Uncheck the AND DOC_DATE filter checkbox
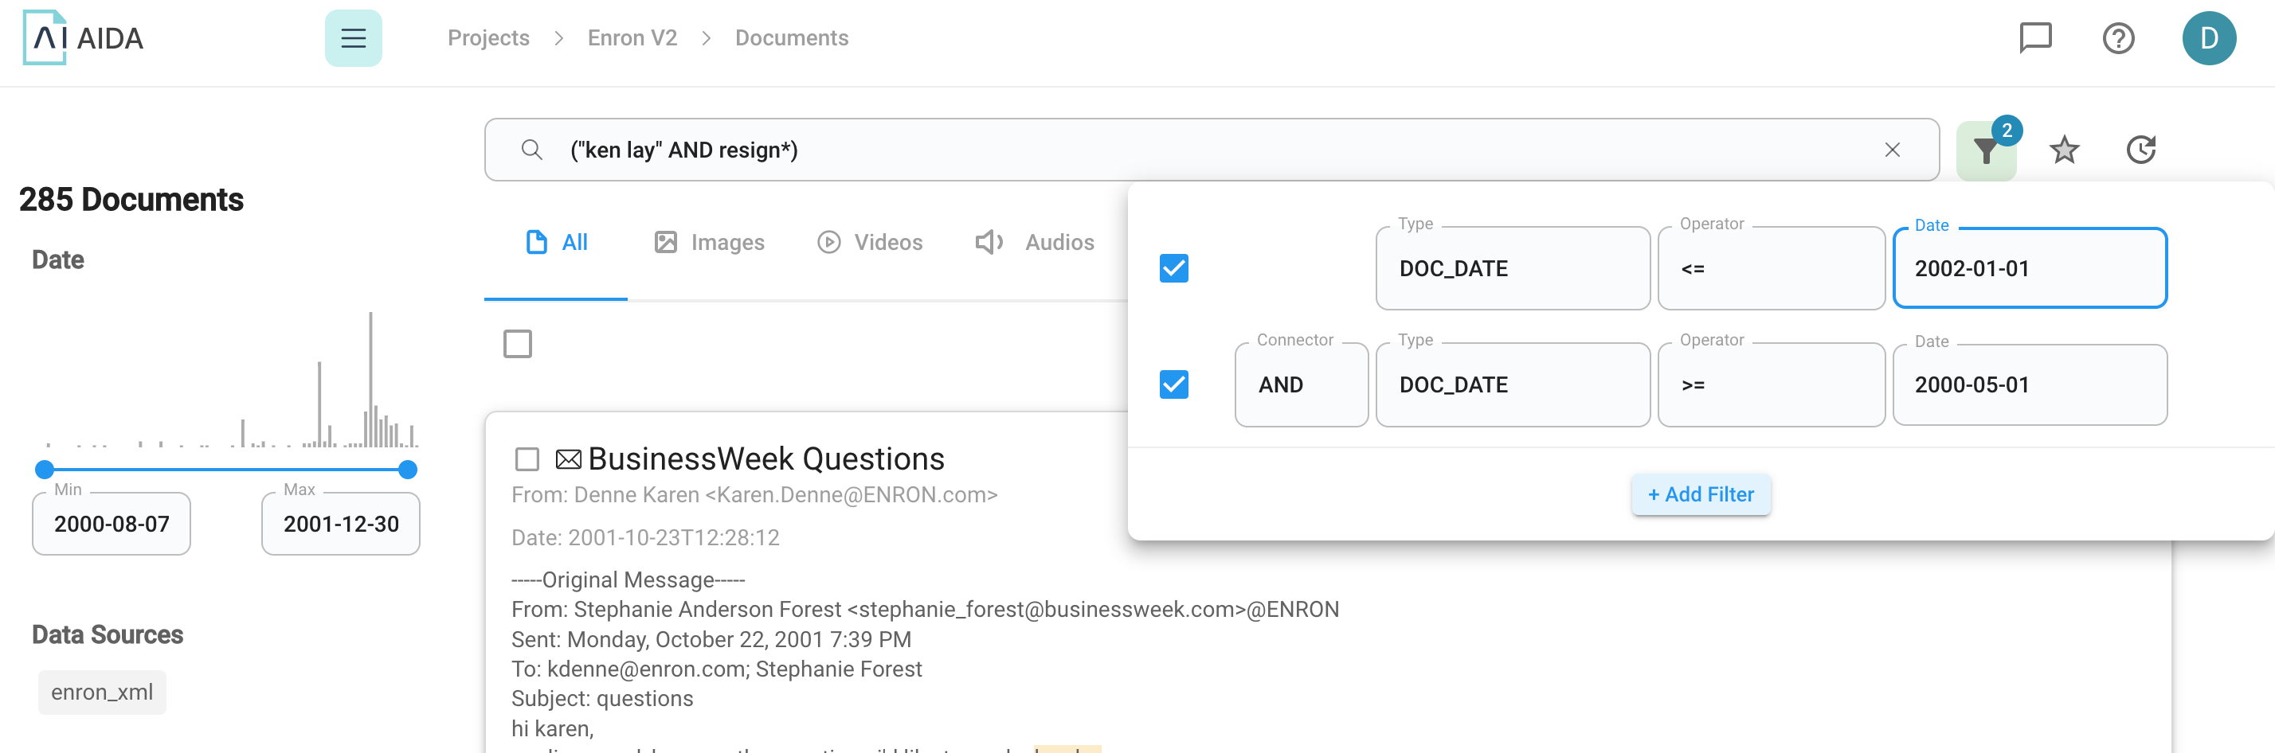This screenshot has height=753, width=2275. [1173, 385]
